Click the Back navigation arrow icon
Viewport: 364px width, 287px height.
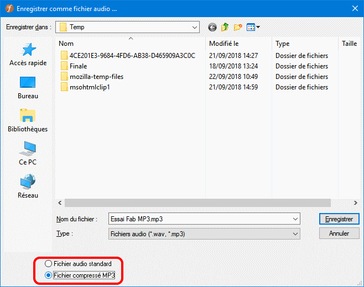(212, 27)
